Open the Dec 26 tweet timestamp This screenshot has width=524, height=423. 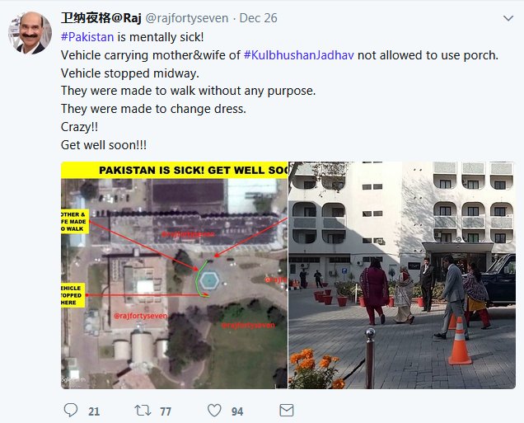click(x=259, y=18)
